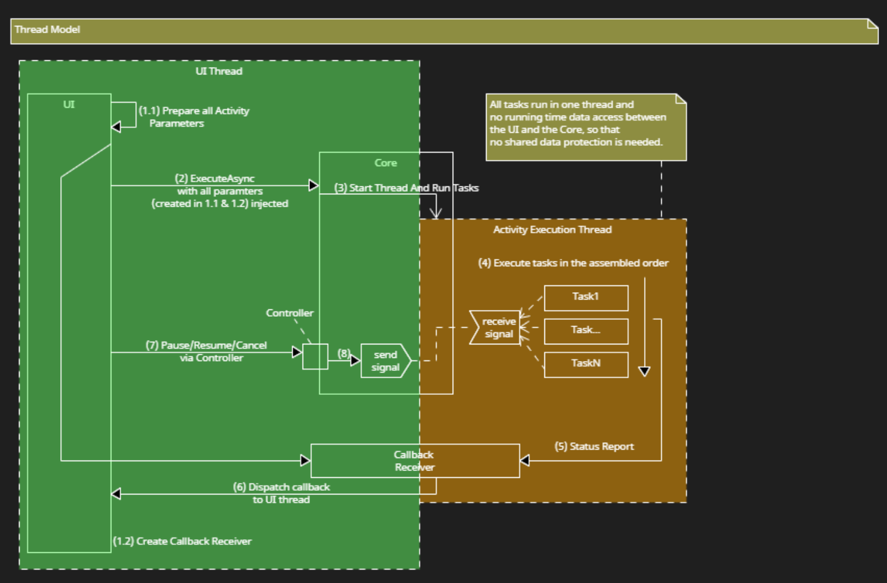Click the Prepare all Activity Parameters label
The height and width of the screenshot is (583, 887).
(x=194, y=117)
